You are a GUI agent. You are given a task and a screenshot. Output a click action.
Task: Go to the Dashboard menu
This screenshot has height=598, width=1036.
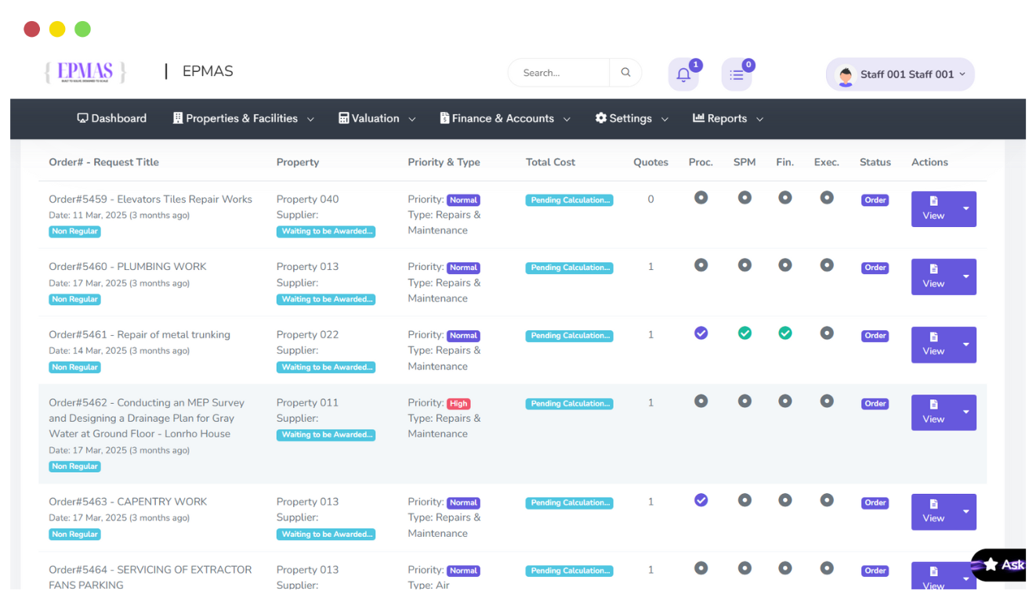(112, 119)
